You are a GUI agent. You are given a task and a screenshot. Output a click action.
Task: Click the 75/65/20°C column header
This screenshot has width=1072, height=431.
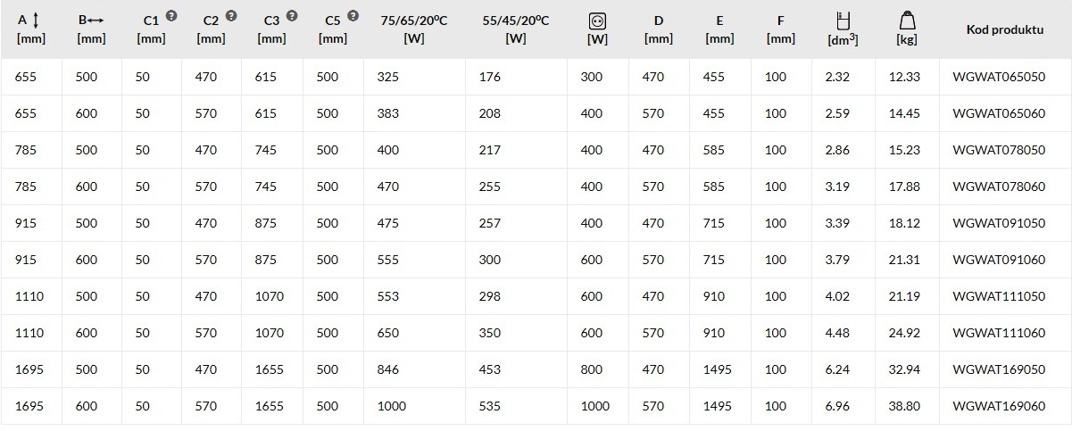click(x=414, y=29)
